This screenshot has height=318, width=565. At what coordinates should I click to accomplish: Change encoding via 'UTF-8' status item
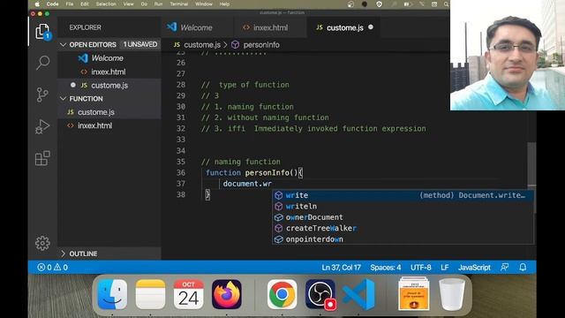[x=420, y=267]
